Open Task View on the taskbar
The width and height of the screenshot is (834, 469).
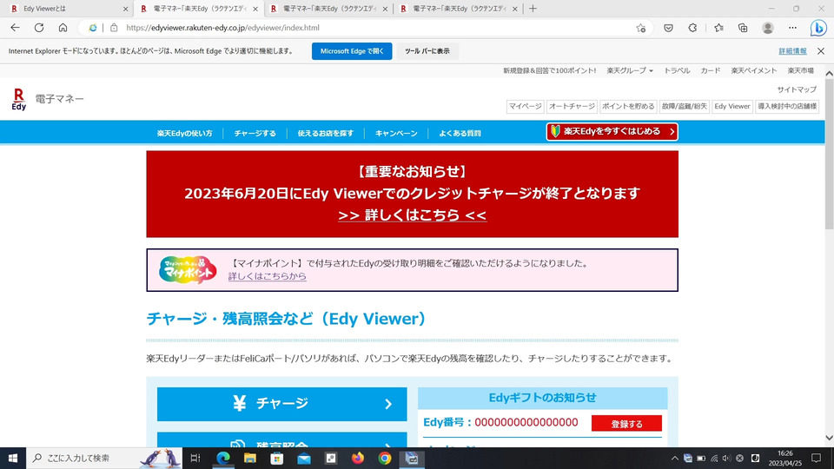195,458
